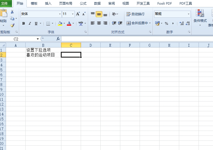213x150 pixels.
Task: Toggle middle vertical alignment
Action: click(99, 14)
